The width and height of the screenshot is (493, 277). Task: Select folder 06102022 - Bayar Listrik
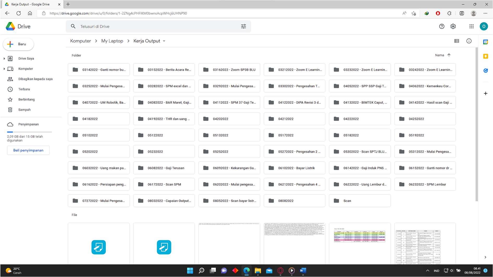coord(294,168)
